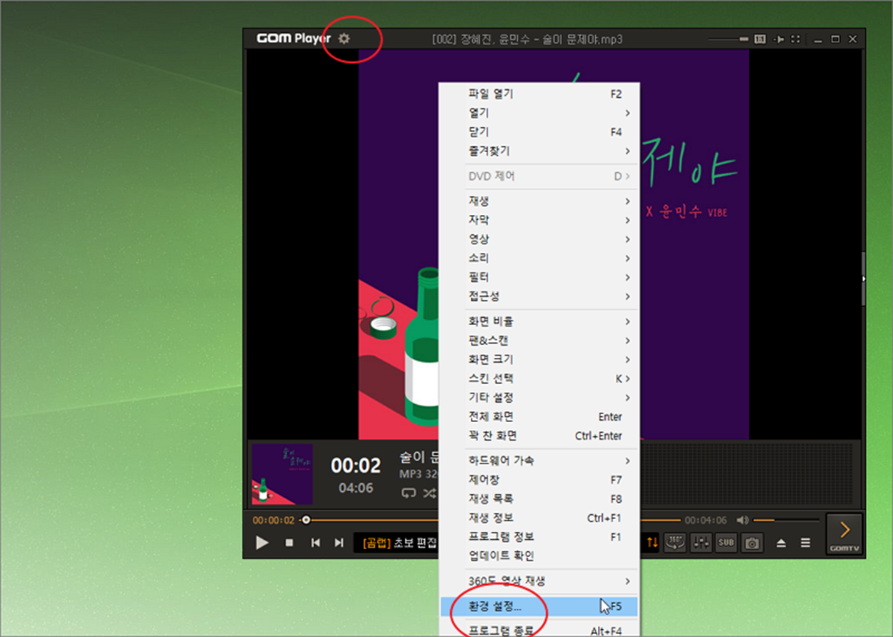Image resolution: width=893 pixels, height=637 pixels.
Task: Click the Play button
Action: click(262, 543)
